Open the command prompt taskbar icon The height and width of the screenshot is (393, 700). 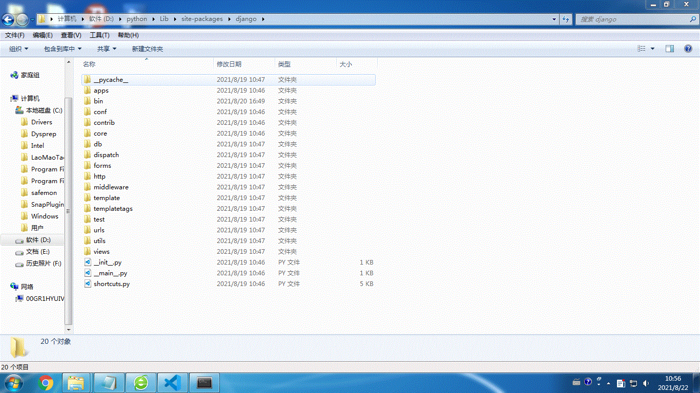click(204, 382)
